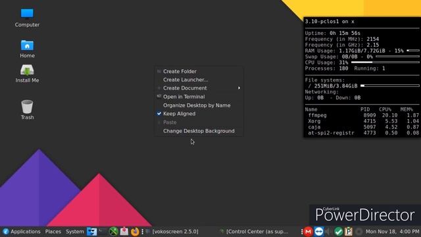Click the grey circular tray icon

pos(359,231)
